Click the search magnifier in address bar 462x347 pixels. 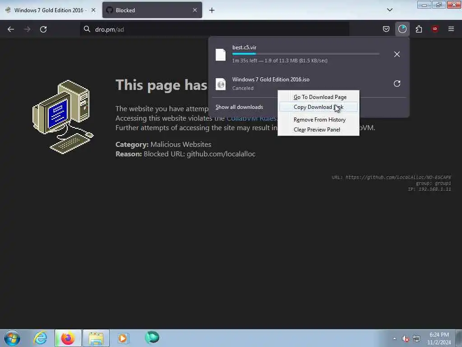[x=87, y=29]
